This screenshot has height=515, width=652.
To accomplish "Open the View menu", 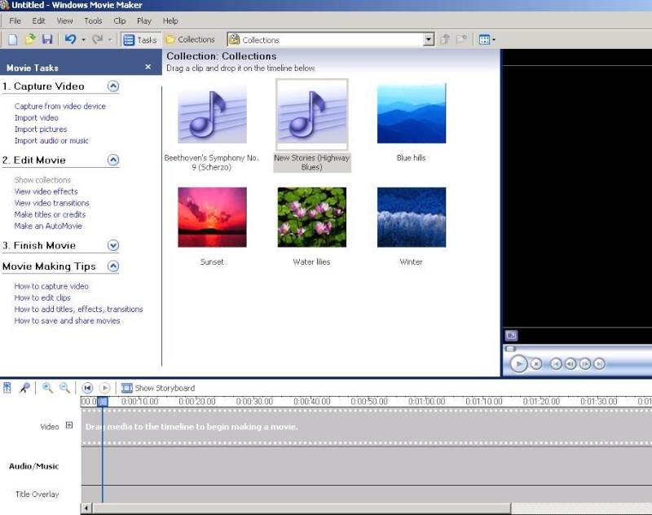I will pyautogui.click(x=64, y=21).
